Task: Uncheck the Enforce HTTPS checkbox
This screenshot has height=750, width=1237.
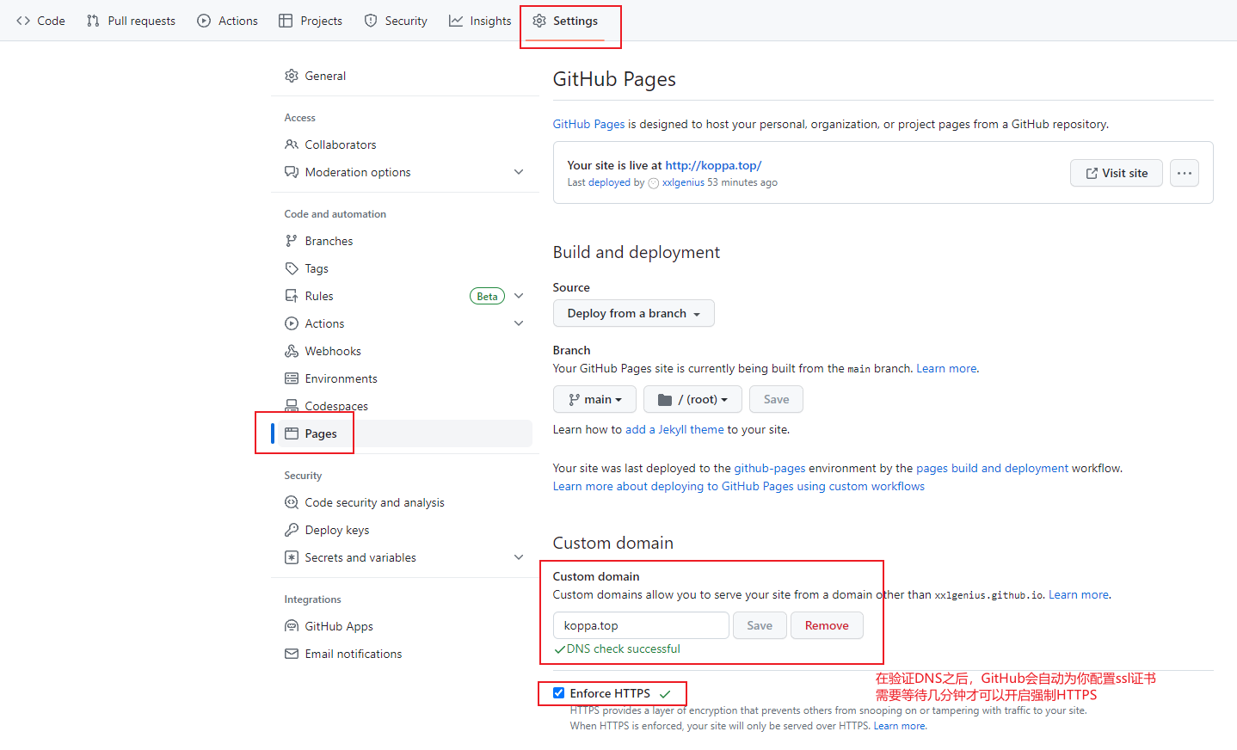Action: pyautogui.click(x=558, y=692)
